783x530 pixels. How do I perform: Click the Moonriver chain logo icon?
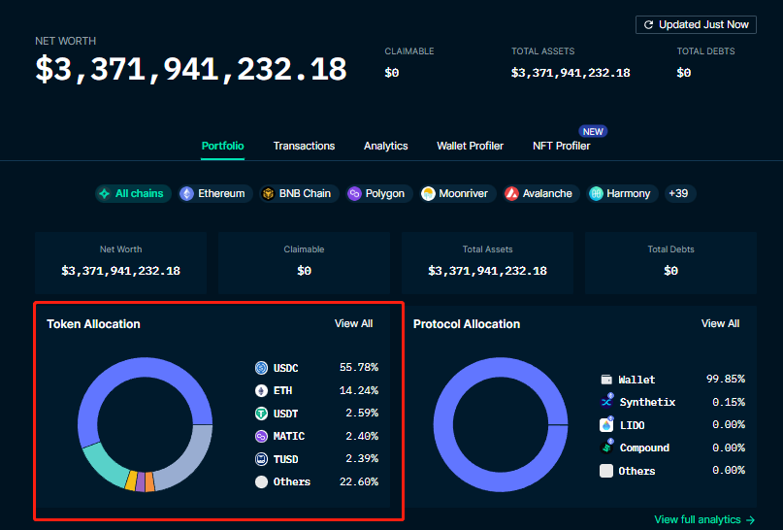click(x=428, y=194)
